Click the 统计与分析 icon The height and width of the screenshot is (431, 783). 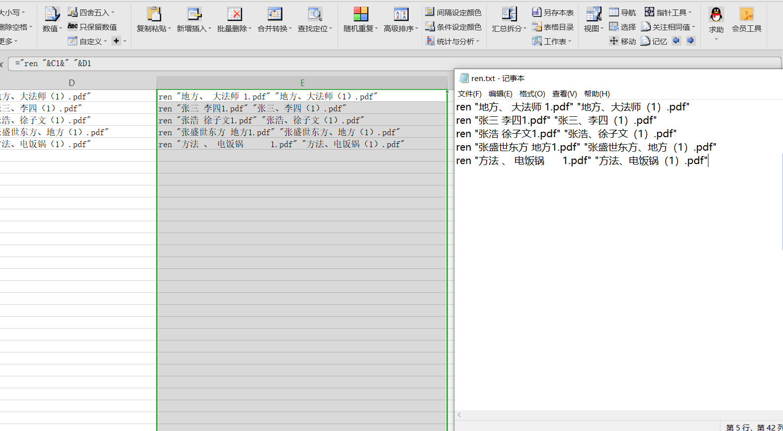430,41
